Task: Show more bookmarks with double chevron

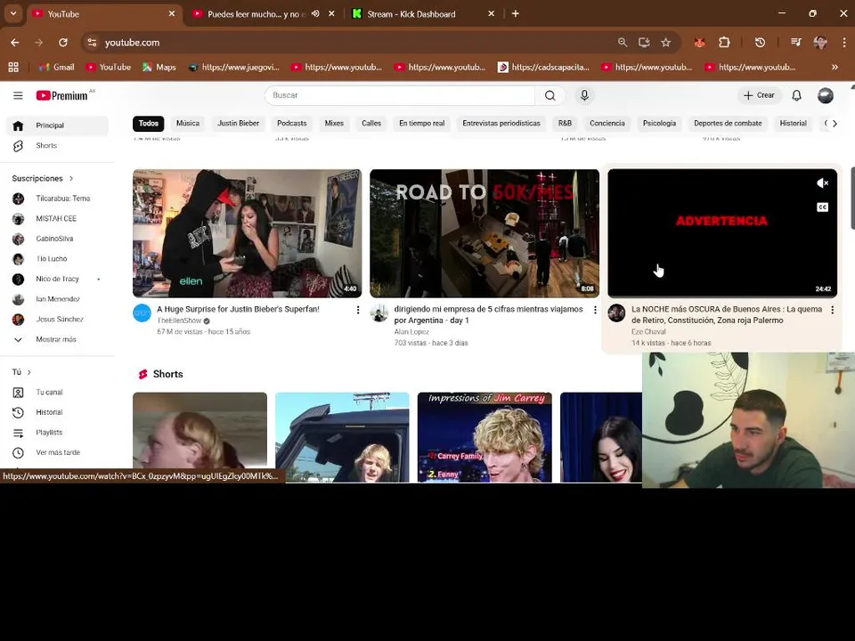Action: click(x=835, y=67)
